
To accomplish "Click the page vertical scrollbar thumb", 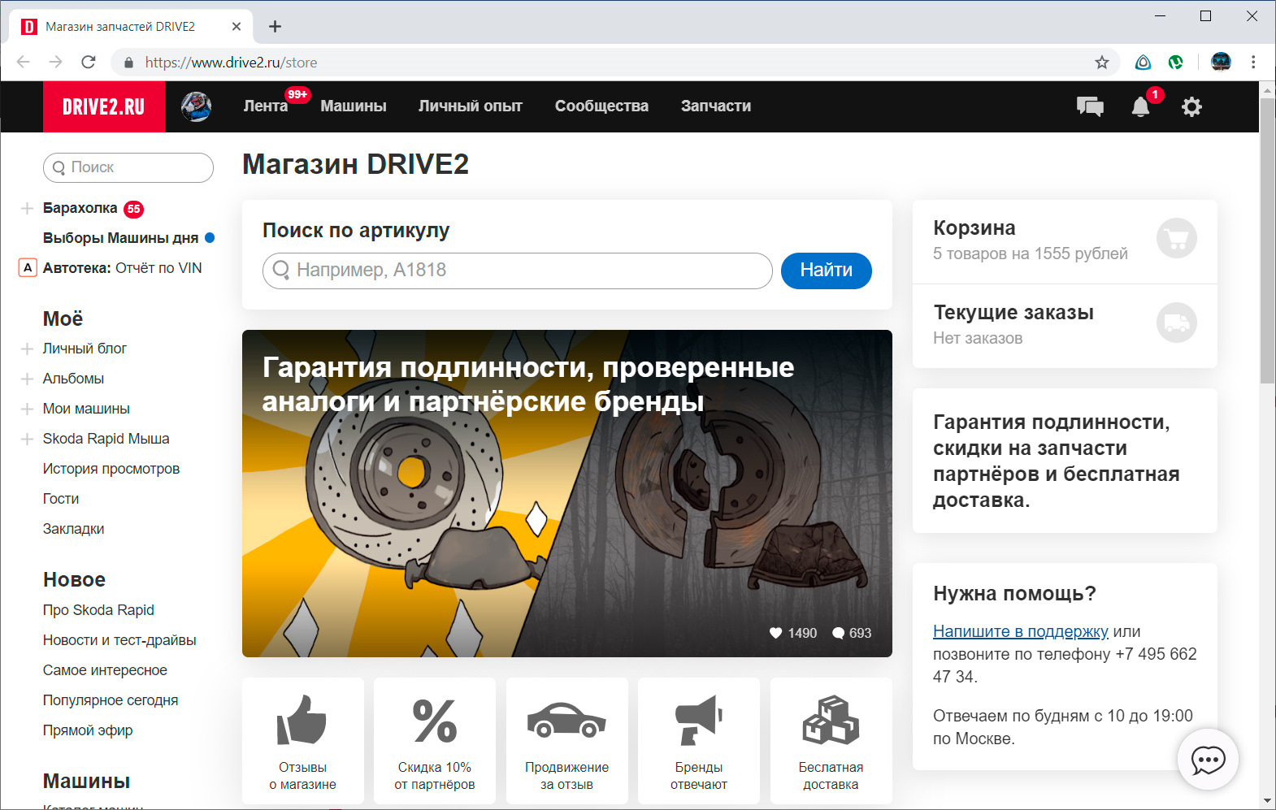I will (1267, 240).
